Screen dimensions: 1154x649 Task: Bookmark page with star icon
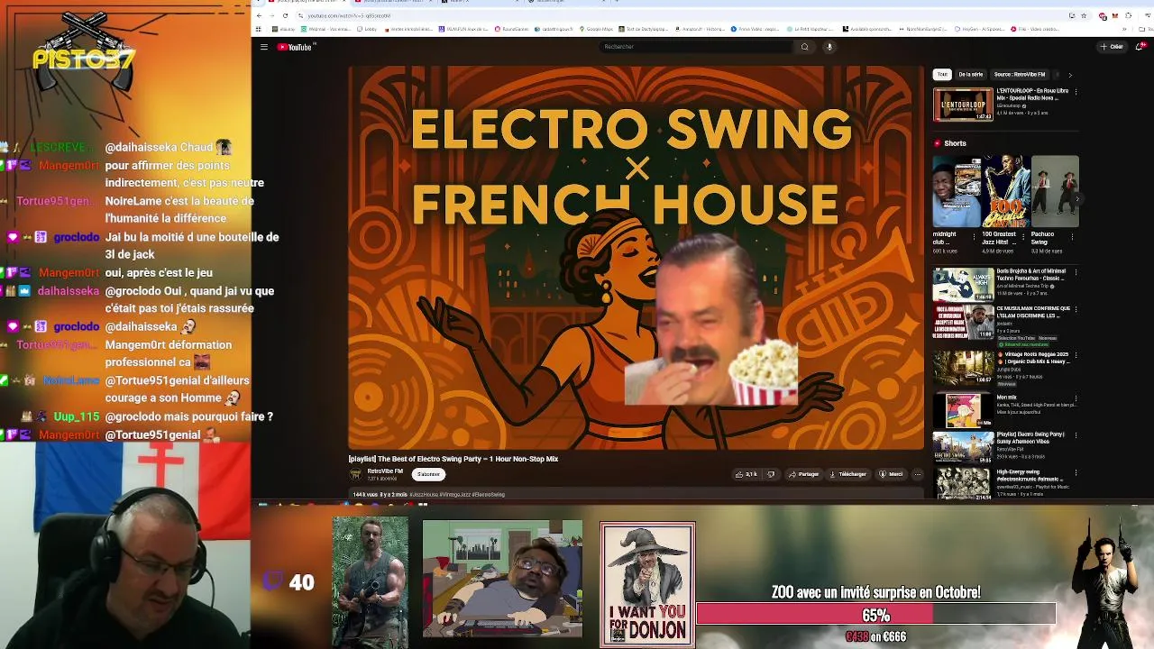(1084, 15)
